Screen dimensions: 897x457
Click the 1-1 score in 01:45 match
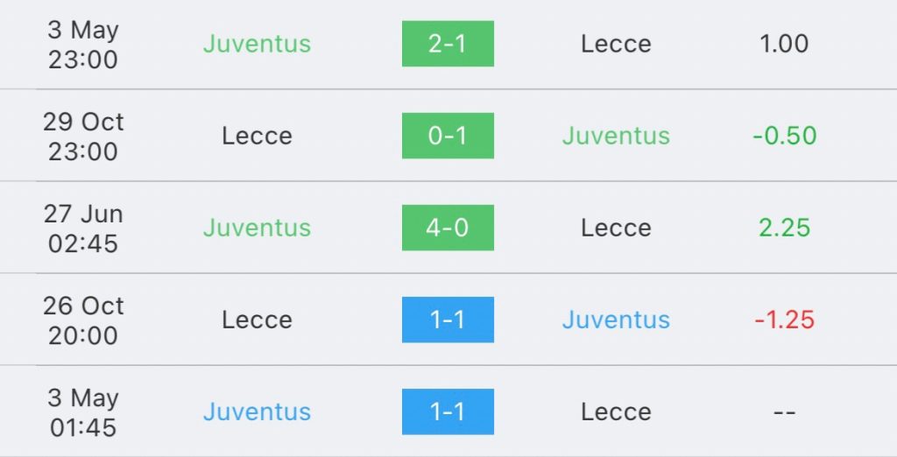click(x=448, y=411)
